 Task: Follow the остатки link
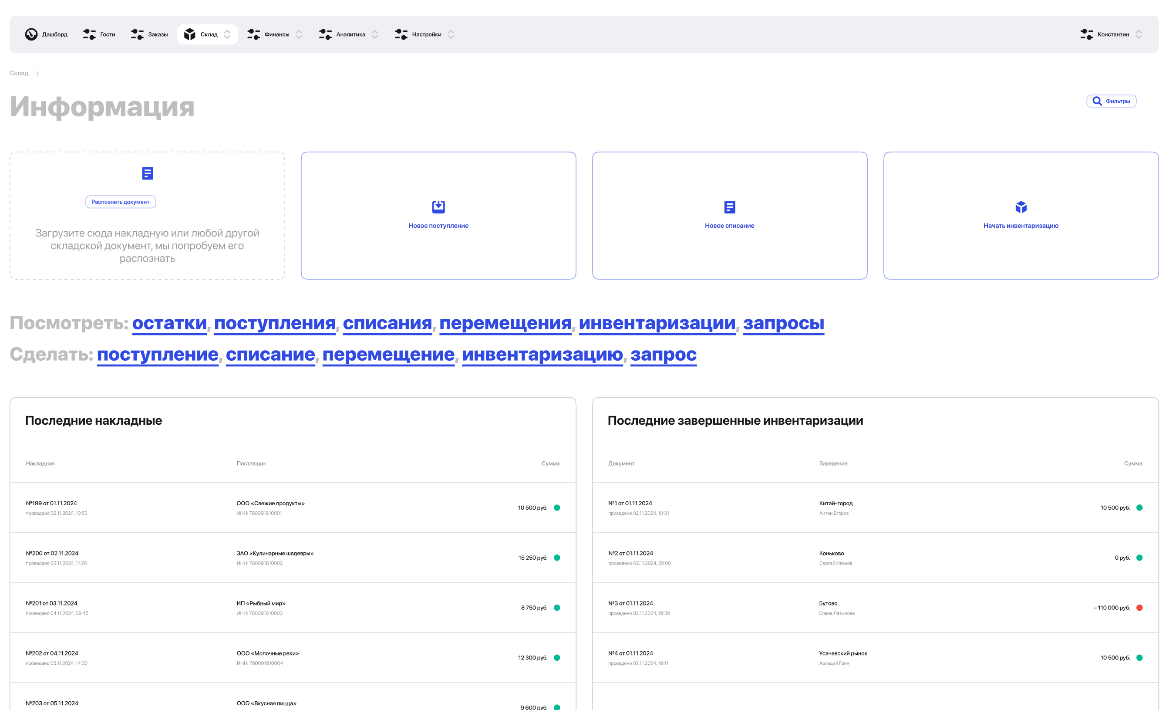(x=169, y=324)
